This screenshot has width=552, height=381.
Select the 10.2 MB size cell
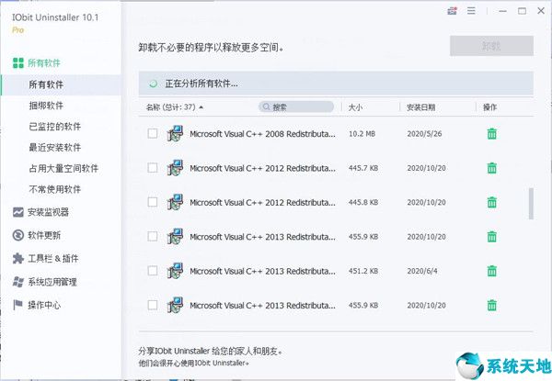tap(362, 134)
